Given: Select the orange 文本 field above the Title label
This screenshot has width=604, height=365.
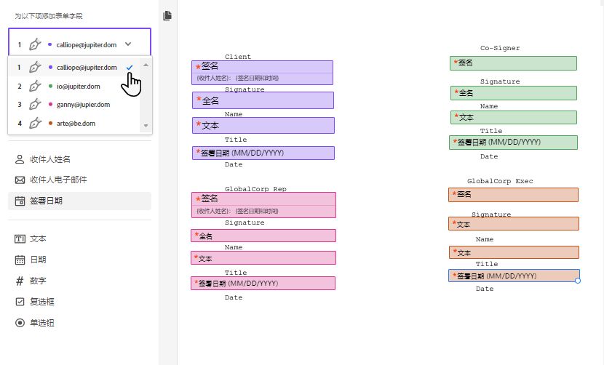Looking at the screenshot, I should pos(514,252).
